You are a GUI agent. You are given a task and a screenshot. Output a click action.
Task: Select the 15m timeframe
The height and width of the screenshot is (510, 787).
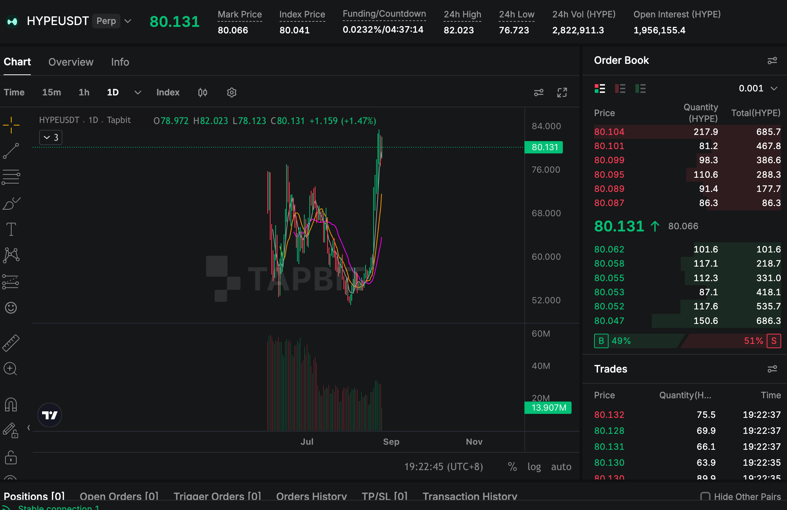pyautogui.click(x=51, y=92)
